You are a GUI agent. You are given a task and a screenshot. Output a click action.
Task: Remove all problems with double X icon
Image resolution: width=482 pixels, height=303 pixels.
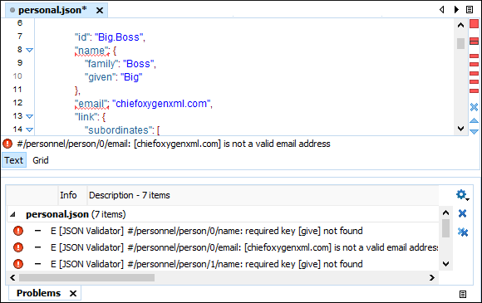click(x=463, y=232)
